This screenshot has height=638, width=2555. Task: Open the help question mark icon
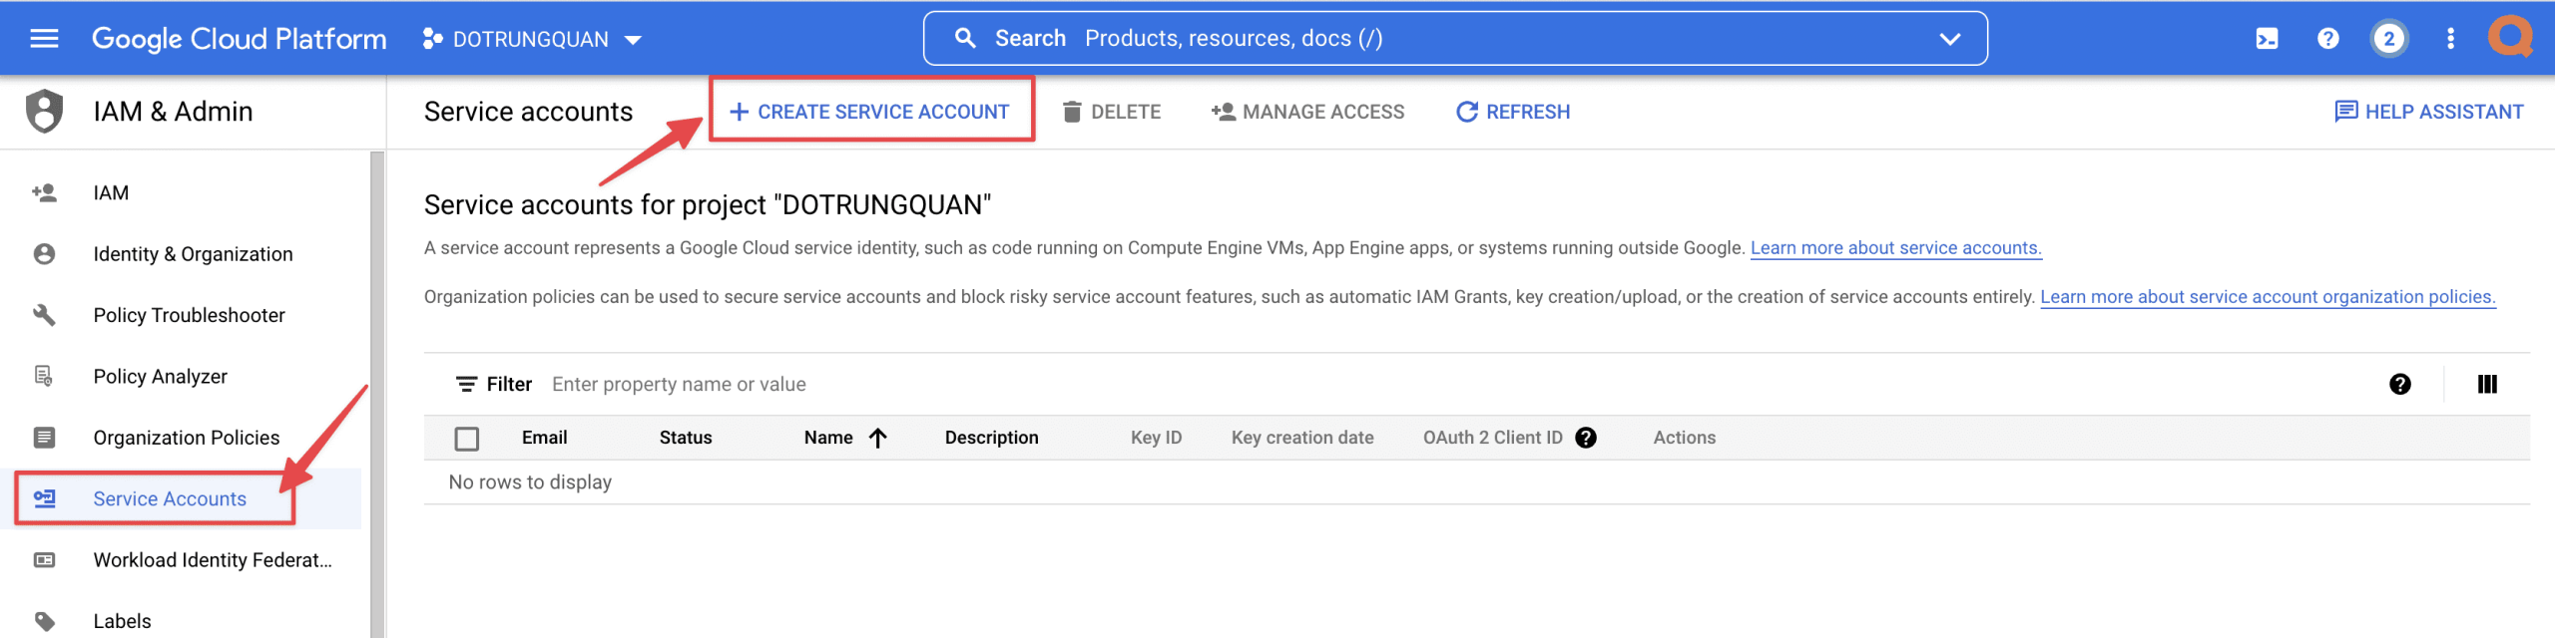(x=2327, y=39)
